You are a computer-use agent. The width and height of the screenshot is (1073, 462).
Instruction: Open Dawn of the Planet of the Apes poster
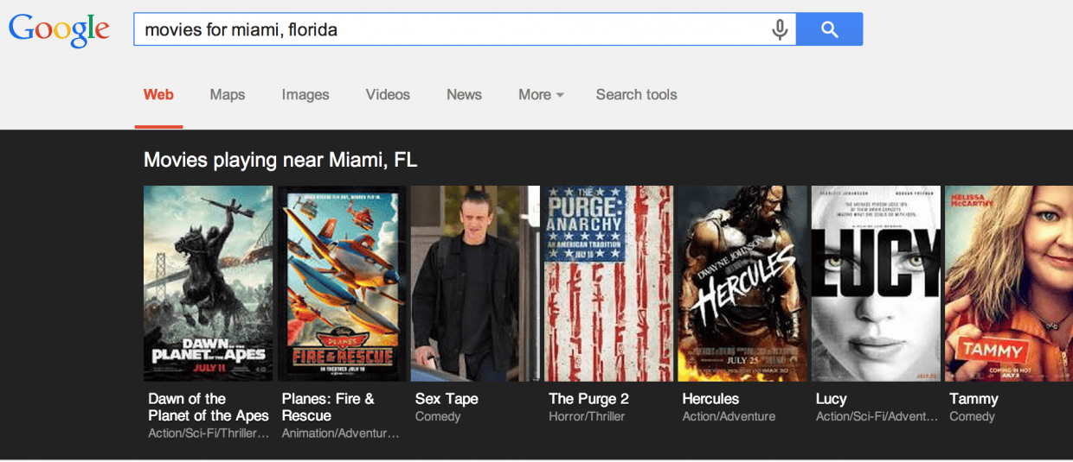208,283
